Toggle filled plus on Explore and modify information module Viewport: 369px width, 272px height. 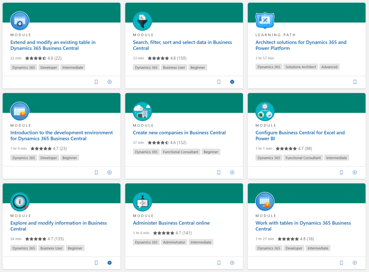(110, 263)
